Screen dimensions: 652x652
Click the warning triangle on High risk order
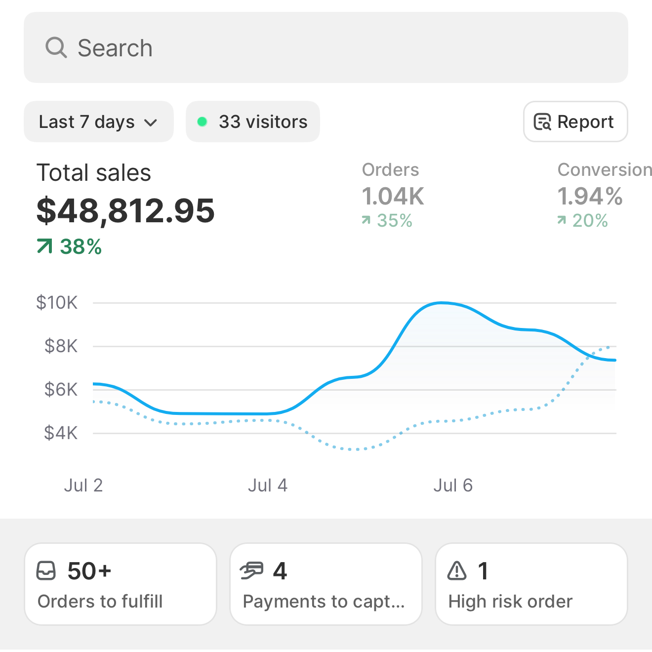(457, 571)
